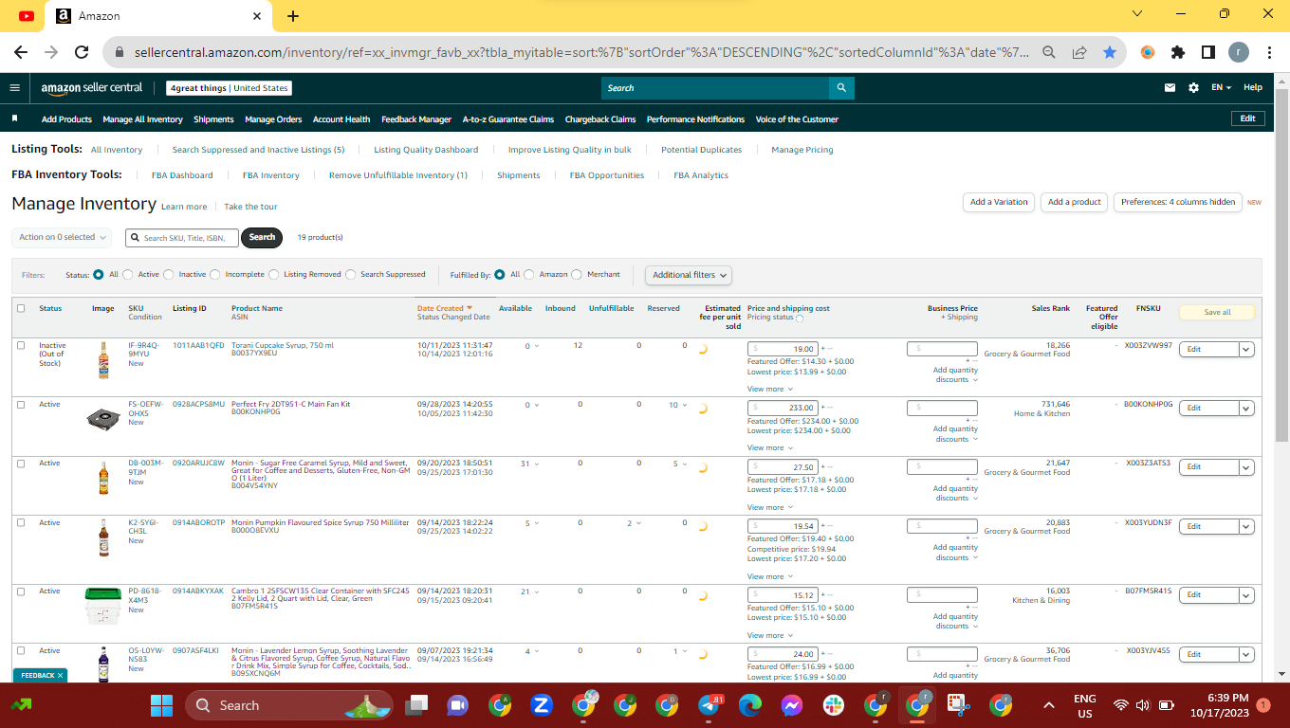Open a new browser tab

point(293,16)
